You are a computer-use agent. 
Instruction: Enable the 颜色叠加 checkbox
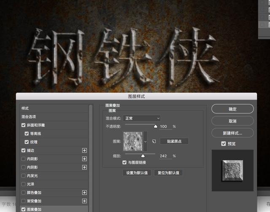[24, 193]
